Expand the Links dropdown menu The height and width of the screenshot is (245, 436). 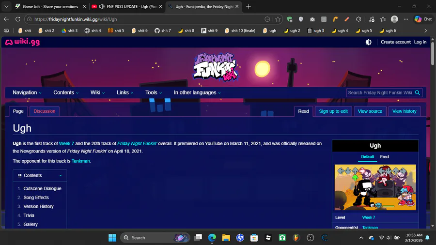[125, 92]
